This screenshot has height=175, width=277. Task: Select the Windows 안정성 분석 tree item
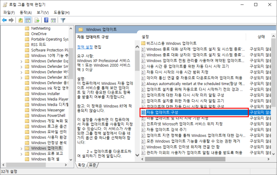tap(46, 143)
